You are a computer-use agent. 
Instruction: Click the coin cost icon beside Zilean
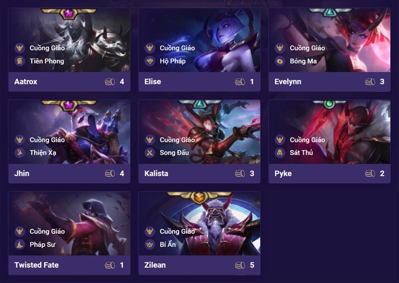click(240, 265)
